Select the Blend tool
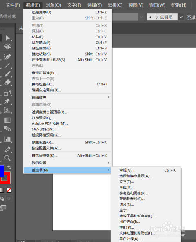Screen dimensions: 196x242 (7, 128)
